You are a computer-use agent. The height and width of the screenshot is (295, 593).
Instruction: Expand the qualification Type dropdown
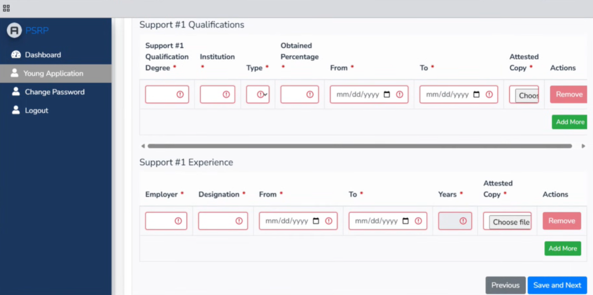258,94
